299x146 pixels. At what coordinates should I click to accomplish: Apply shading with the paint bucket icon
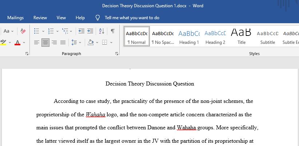pyautogui.click(x=91, y=42)
